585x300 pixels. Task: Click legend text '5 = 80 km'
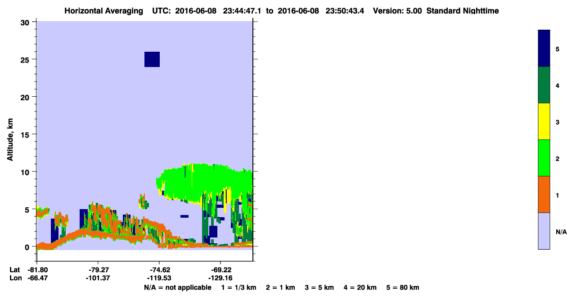click(x=403, y=287)
